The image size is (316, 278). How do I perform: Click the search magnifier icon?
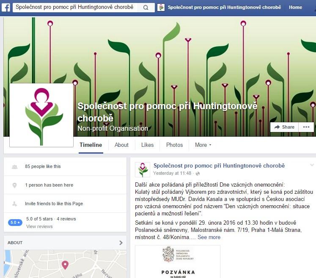click(x=146, y=8)
